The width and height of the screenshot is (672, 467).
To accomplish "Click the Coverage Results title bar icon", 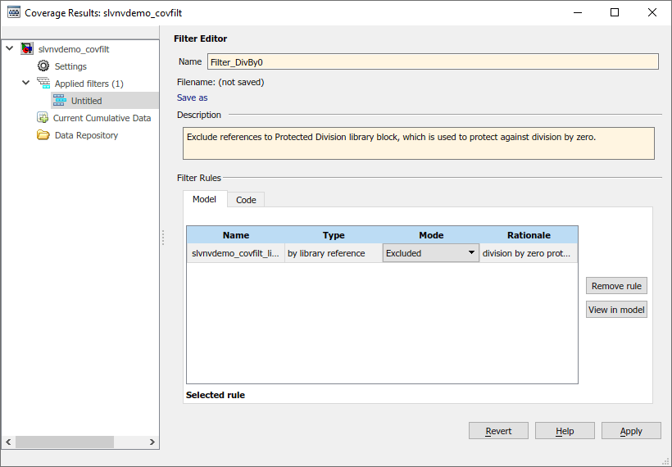I will (14, 12).
